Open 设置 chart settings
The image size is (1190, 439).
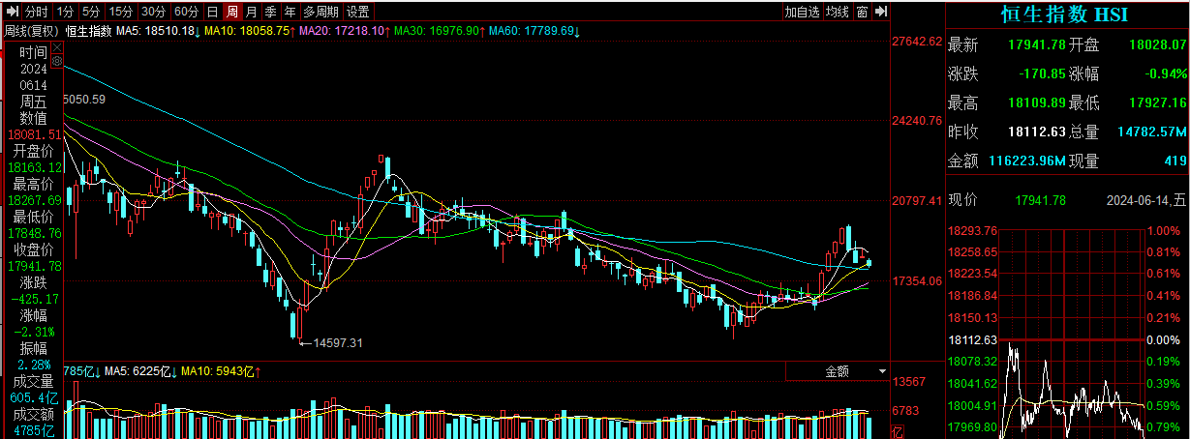coord(358,12)
